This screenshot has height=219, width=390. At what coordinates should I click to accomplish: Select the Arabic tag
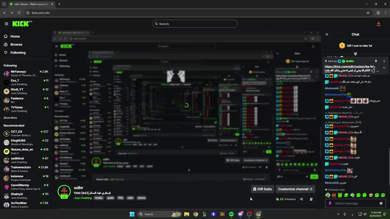tap(99, 198)
